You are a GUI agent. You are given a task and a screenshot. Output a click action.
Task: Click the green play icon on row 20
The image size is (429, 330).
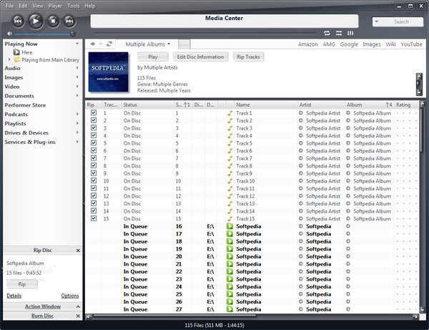click(x=230, y=256)
